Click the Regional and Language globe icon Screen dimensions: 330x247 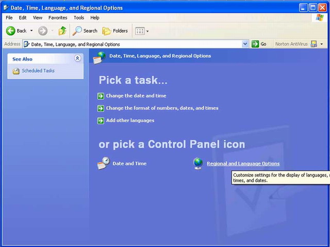pyautogui.click(x=198, y=163)
